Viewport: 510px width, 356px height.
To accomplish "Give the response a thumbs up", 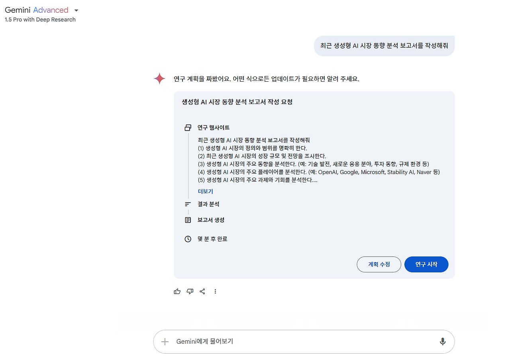I will pyautogui.click(x=177, y=291).
